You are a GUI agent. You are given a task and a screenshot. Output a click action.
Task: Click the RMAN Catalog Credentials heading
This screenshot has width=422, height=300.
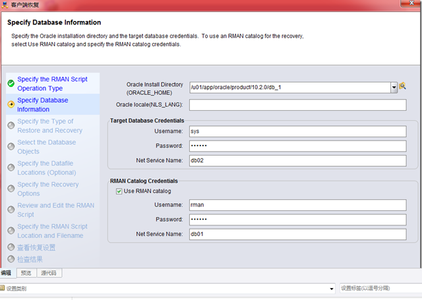(x=144, y=181)
